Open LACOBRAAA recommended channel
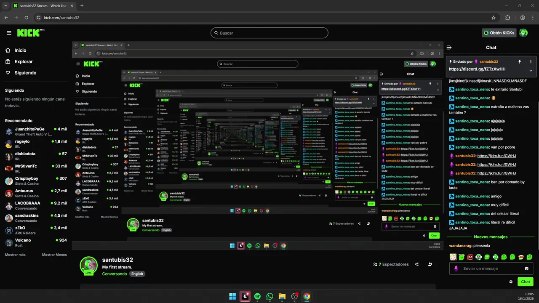Image resolution: width=539 pixels, height=303 pixels. click(x=36, y=205)
